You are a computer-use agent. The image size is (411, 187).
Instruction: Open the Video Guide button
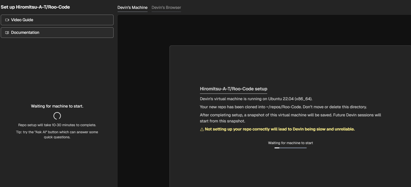[57, 20]
